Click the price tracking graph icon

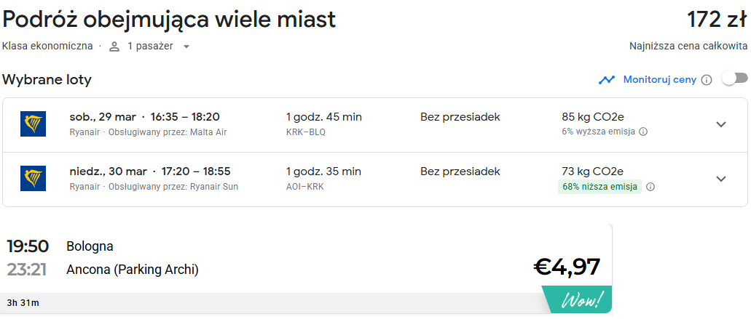coord(606,80)
